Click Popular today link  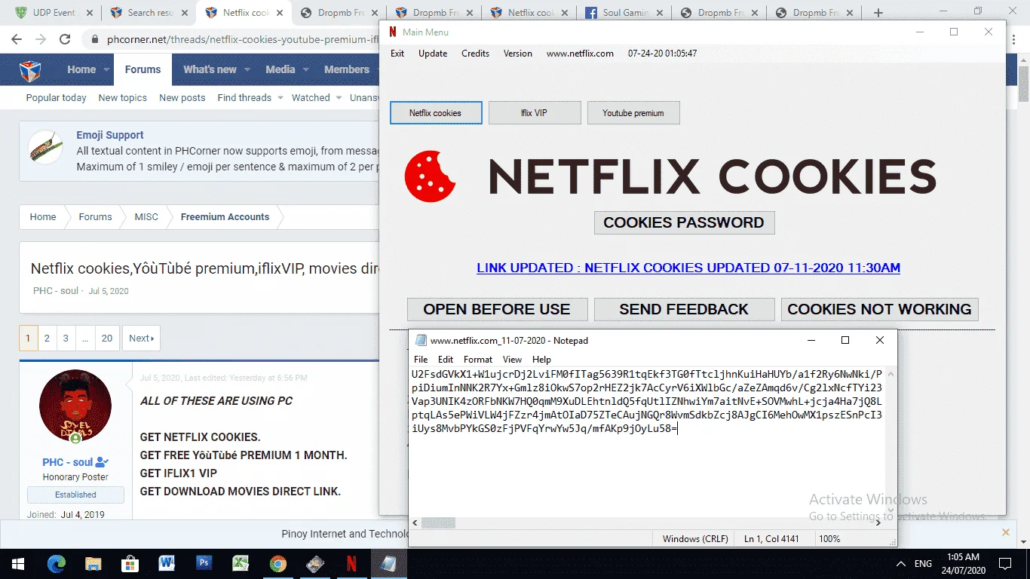point(56,98)
